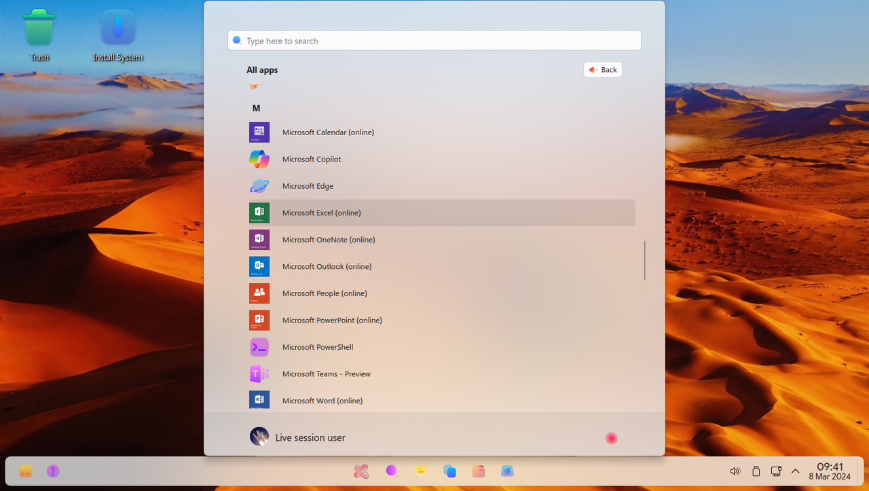Click the M letter section header

coord(256,108)
